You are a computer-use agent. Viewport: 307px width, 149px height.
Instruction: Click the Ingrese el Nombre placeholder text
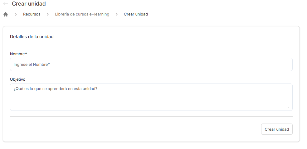[x=32, y=65]
